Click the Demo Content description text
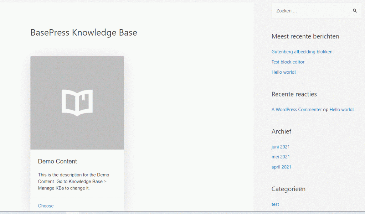This screenshot has width=365, height=214. point(73,182)
